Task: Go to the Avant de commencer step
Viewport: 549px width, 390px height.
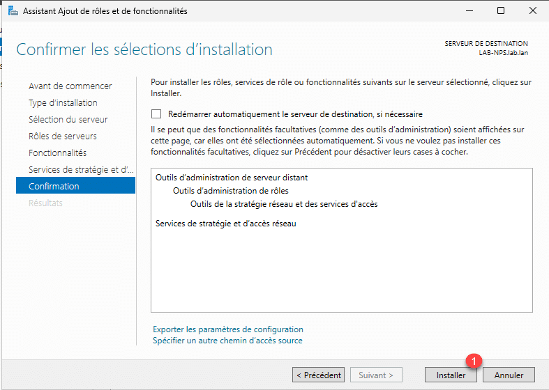Action: pyautogui.click(x=70, y=86)
